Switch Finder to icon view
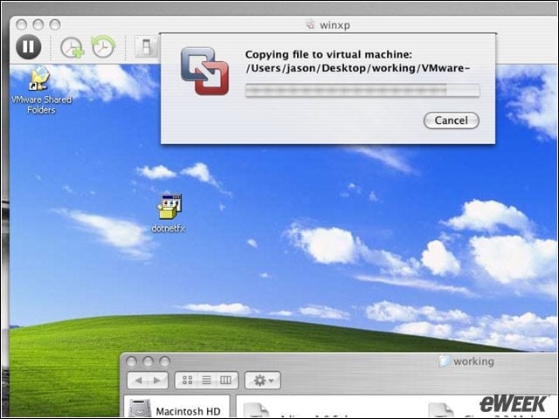This screenshot has height=419, width=559. pos(188,381)
